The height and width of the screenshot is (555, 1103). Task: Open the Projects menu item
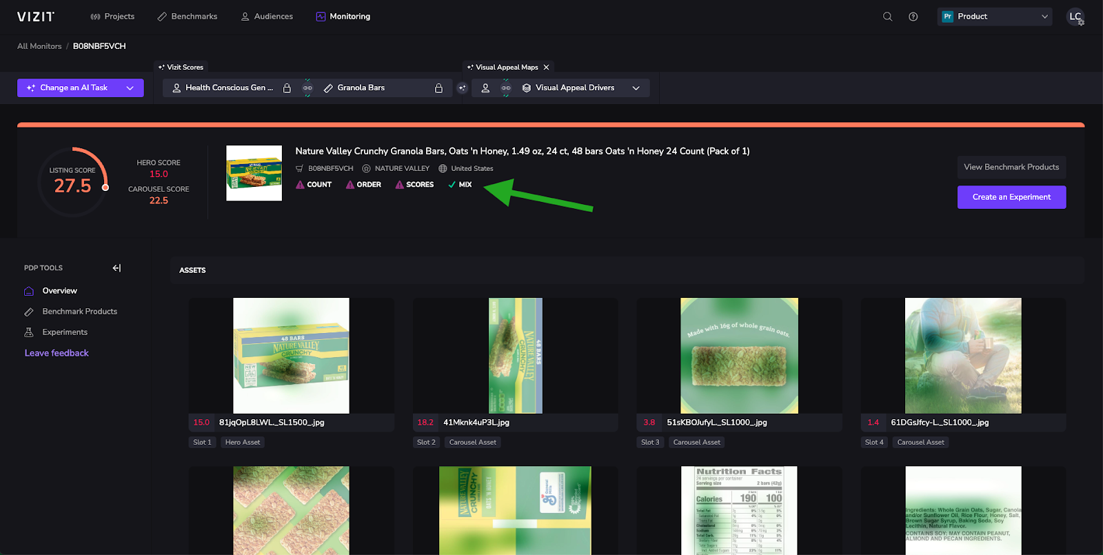click(112, 17)
